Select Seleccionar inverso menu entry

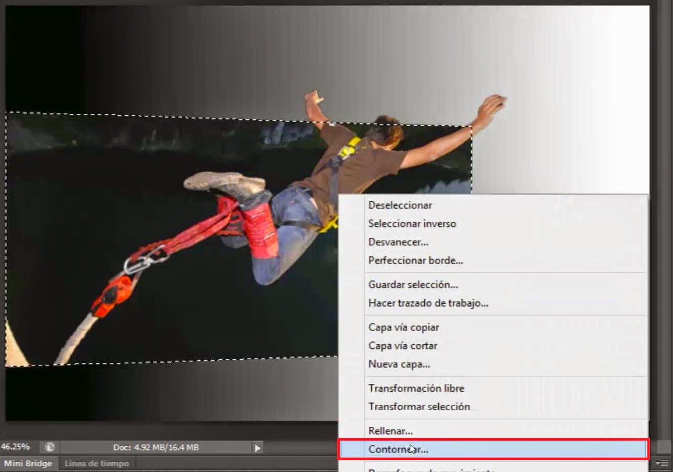[x=493, y=224]
